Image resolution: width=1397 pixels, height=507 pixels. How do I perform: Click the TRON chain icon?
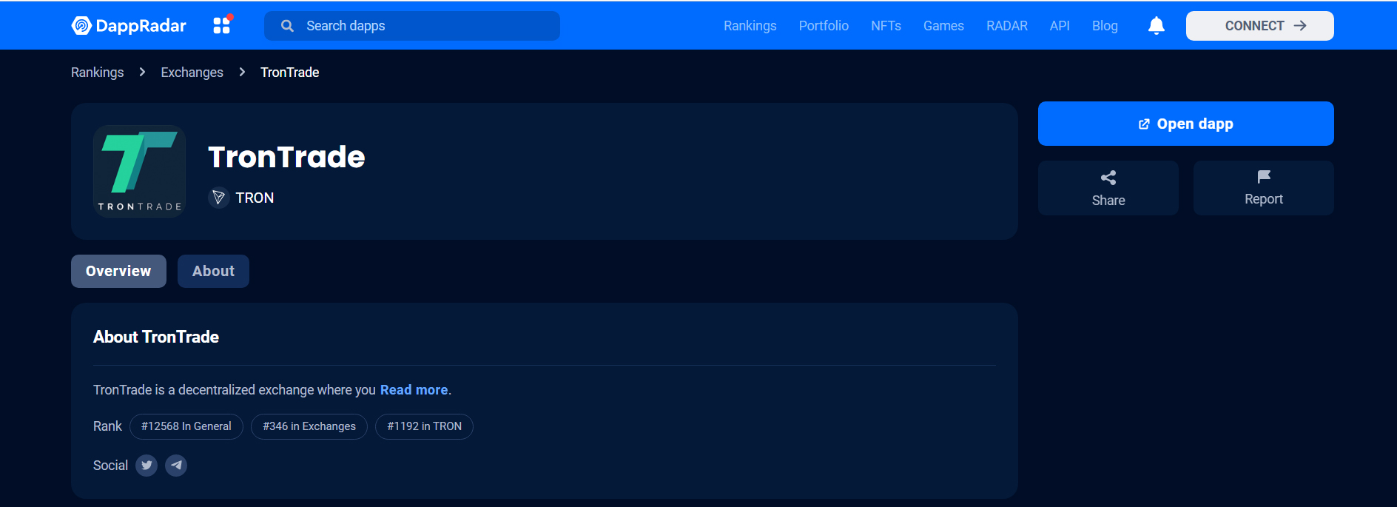point(218,198)
